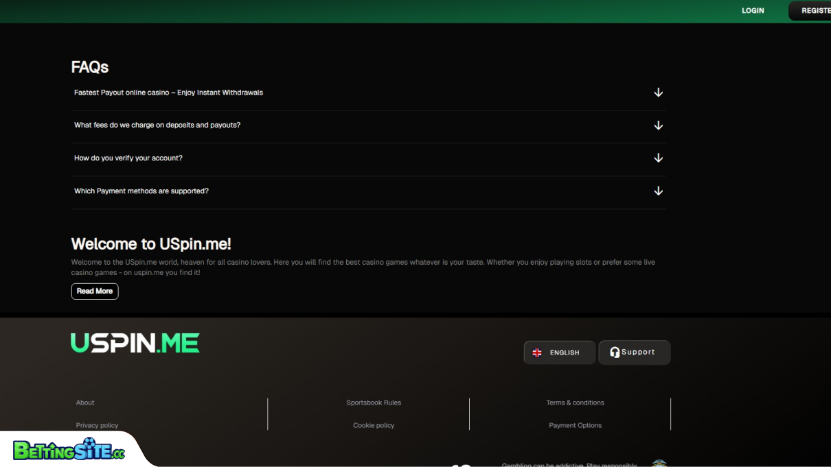Image resolution: width=831 pixels, height=467 pixels.
Task: Expand the Fastest Payout withdrawals FAQ
Action: click(659, 92)
